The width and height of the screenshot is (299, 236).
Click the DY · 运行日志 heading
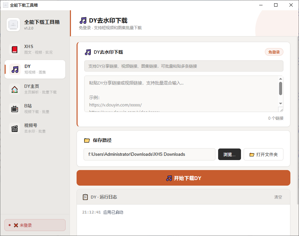[x=104, y=197]
